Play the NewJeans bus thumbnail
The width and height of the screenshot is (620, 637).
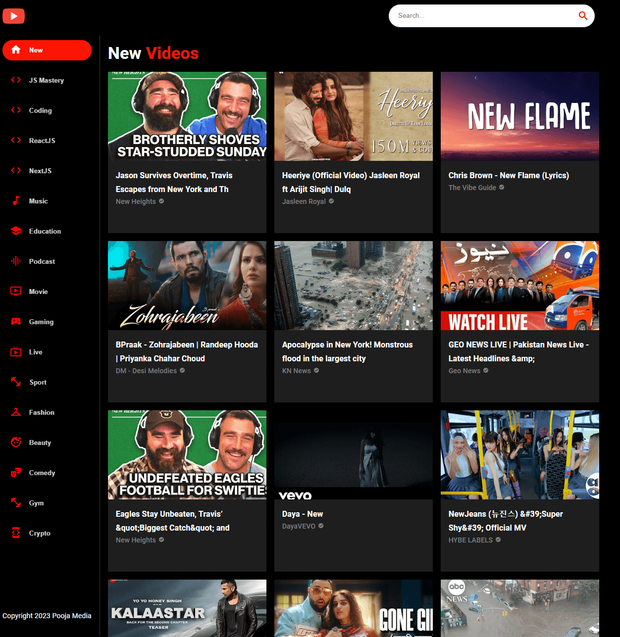click(x=520, y=455)
